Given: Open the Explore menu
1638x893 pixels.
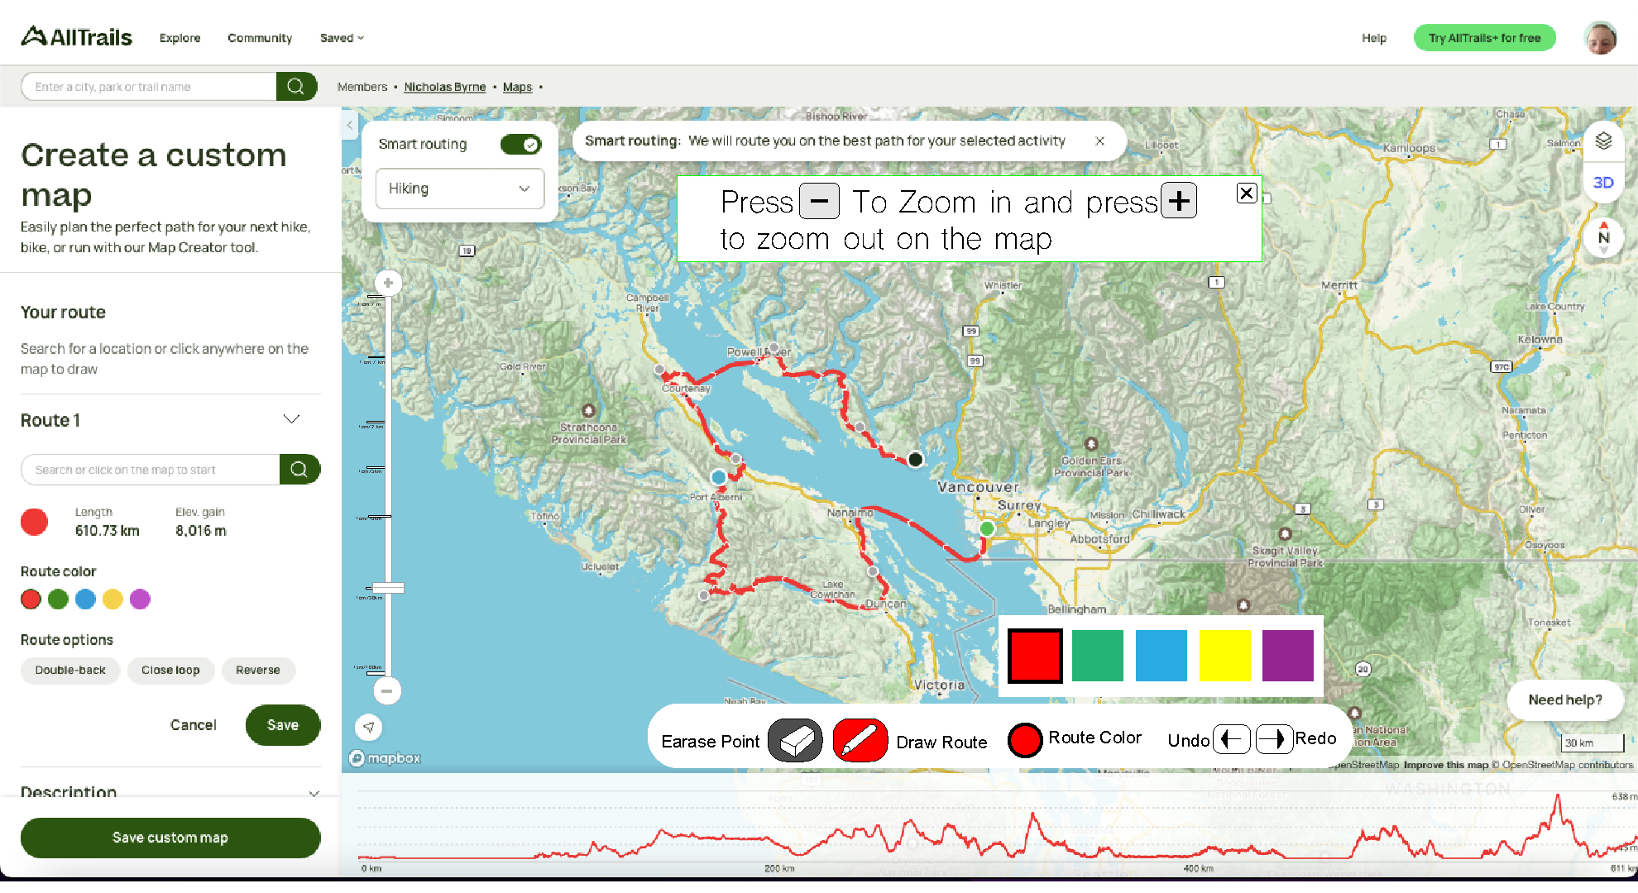Looking at the screenshot, I should click(180, 38).
